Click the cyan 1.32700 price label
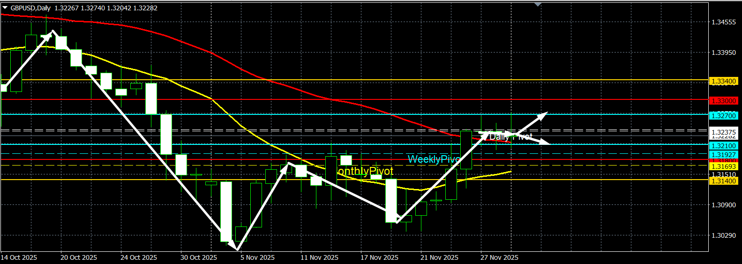This screenshot has height=264, width=742. [724, 116]
